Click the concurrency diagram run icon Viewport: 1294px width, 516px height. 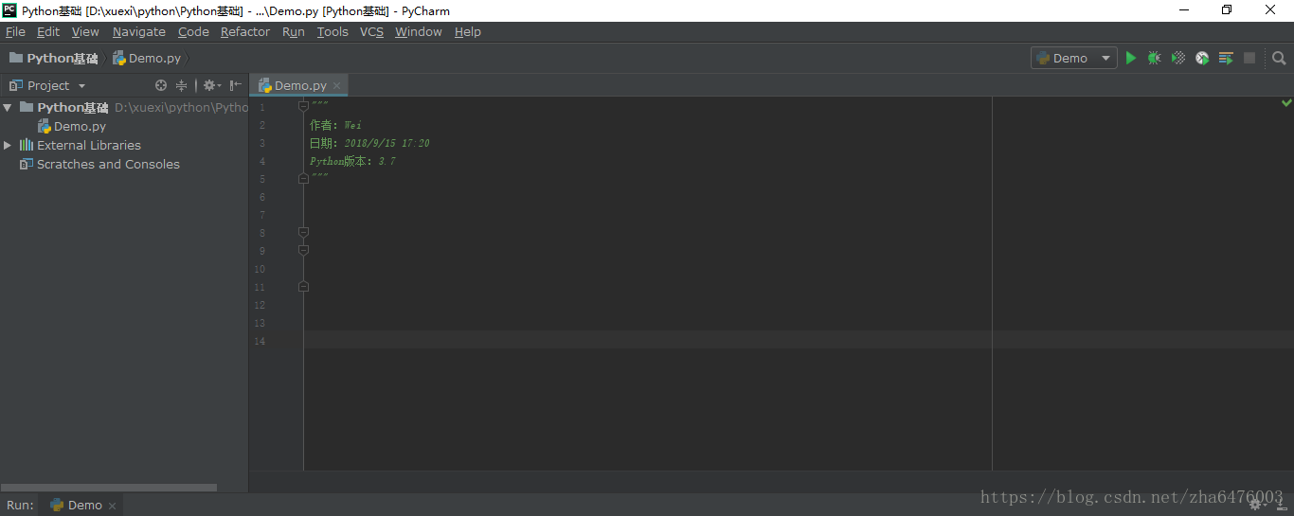[x=1226, y=58]
